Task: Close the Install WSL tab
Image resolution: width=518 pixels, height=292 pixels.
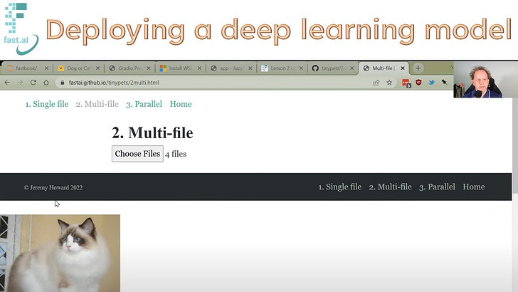Action: pos(199,68)
